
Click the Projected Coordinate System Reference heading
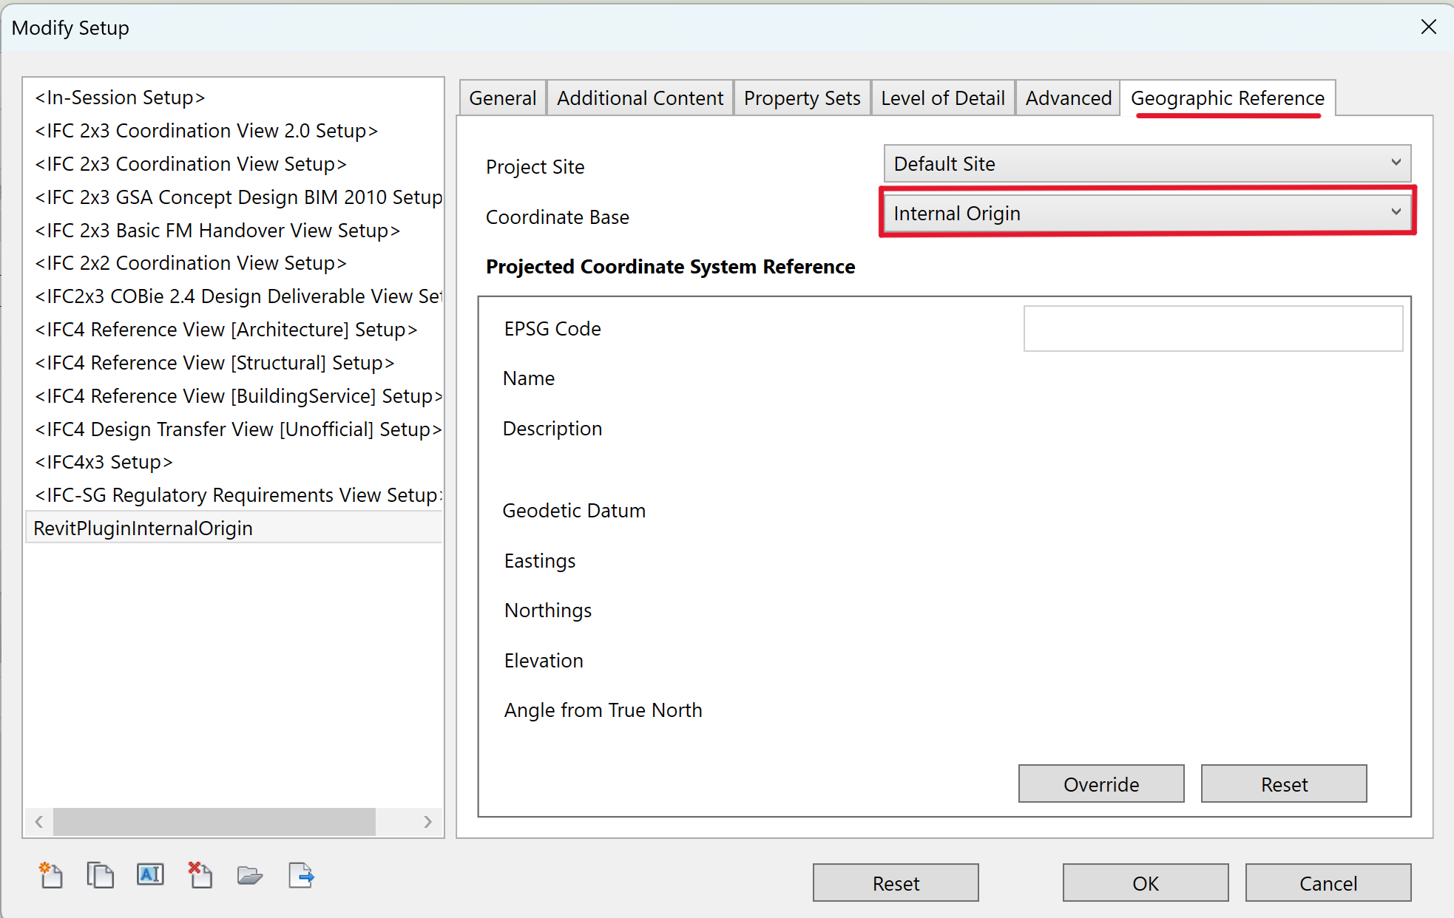click(x=670, y=267)
